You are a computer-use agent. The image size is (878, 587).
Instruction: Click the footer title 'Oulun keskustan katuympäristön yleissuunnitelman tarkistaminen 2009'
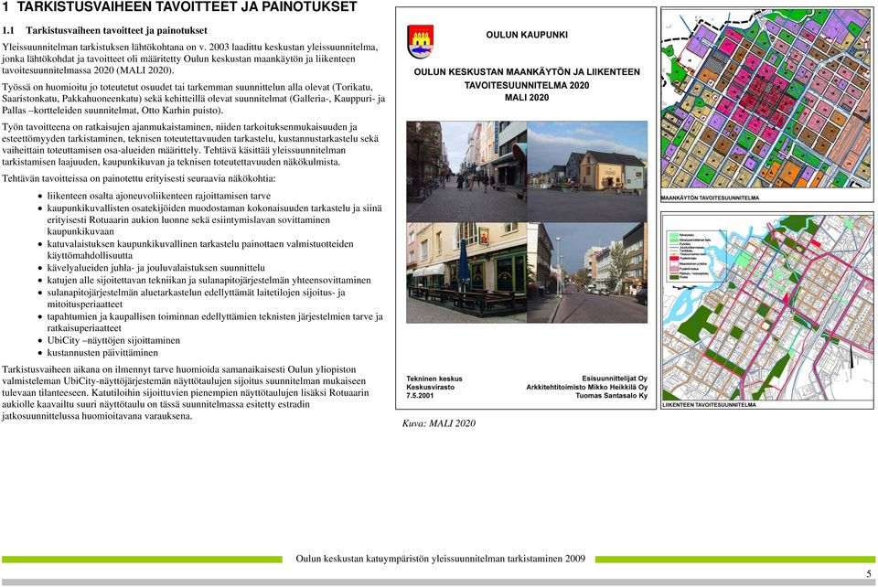pos(440,559)
